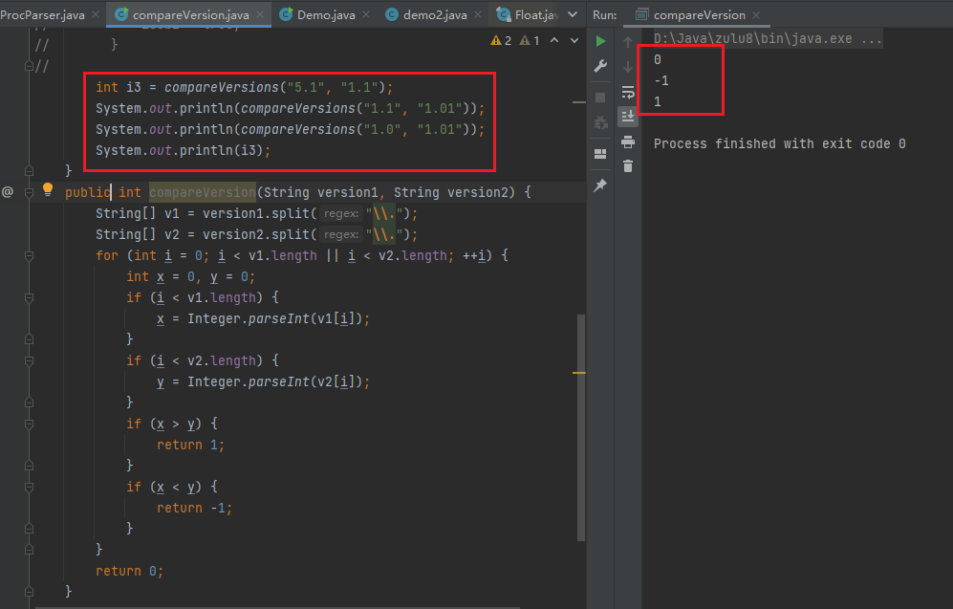Click the restore layout icon in Run panel

(x=600, y=153)
